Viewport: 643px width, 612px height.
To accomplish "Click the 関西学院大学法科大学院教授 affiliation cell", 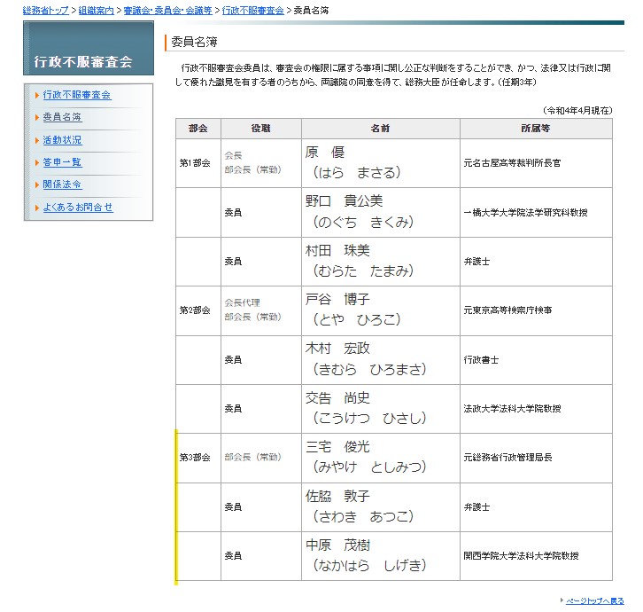I will click(521, 556).
